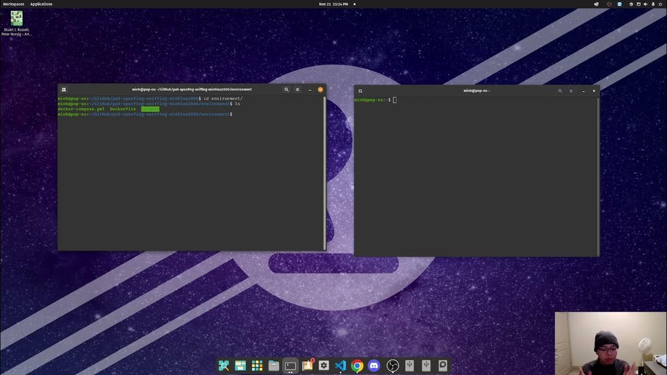This screenshot has width=667, height=375.
Task: Open the Files manager in dock
Action: 274,366
